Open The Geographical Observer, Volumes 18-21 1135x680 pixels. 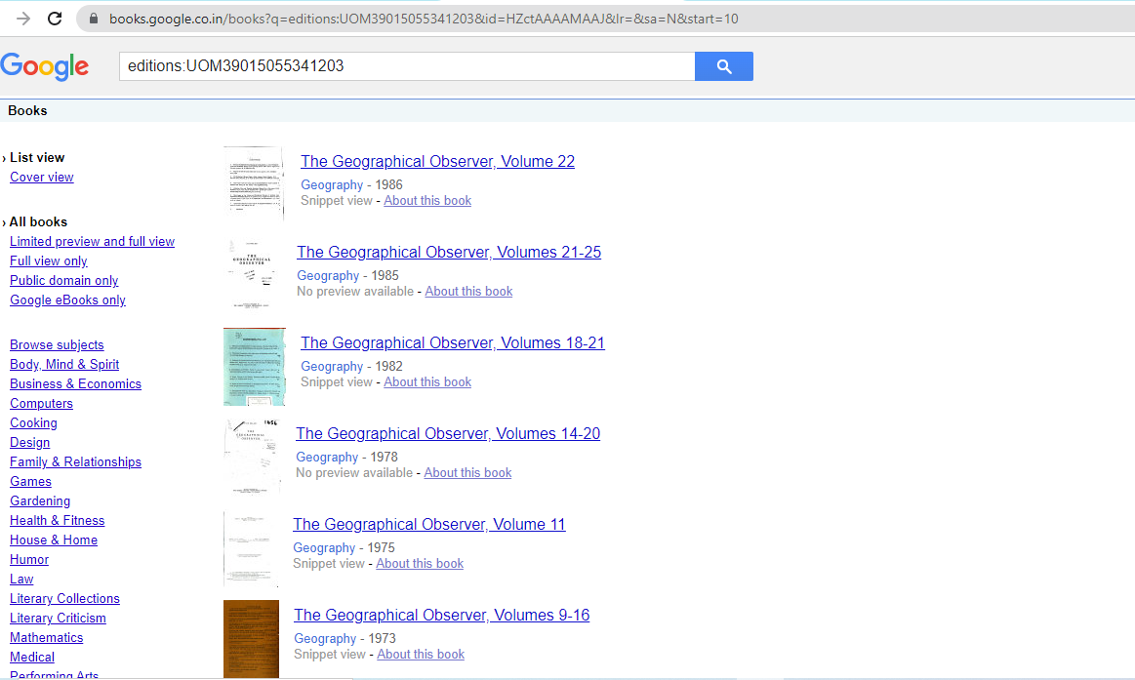pos(453,342)
